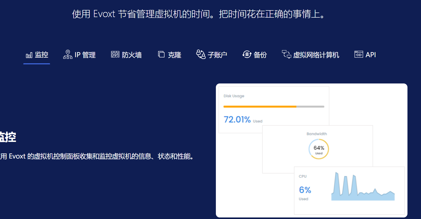The width and height of the screenshot is (421, 219).
Task: Open the 虚拟网络计算机 tab text
Action: pos(316,55)
